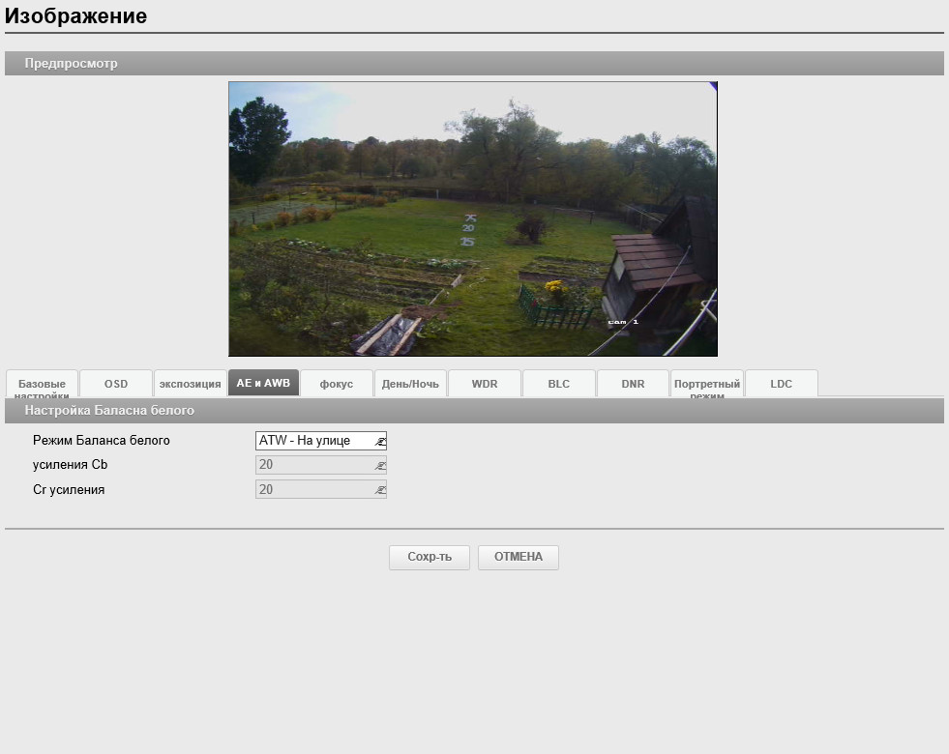This screenshot has height=754, width=949.
Task: Click the Настройка Баласна белого header
Action: [x=474, y=411]
